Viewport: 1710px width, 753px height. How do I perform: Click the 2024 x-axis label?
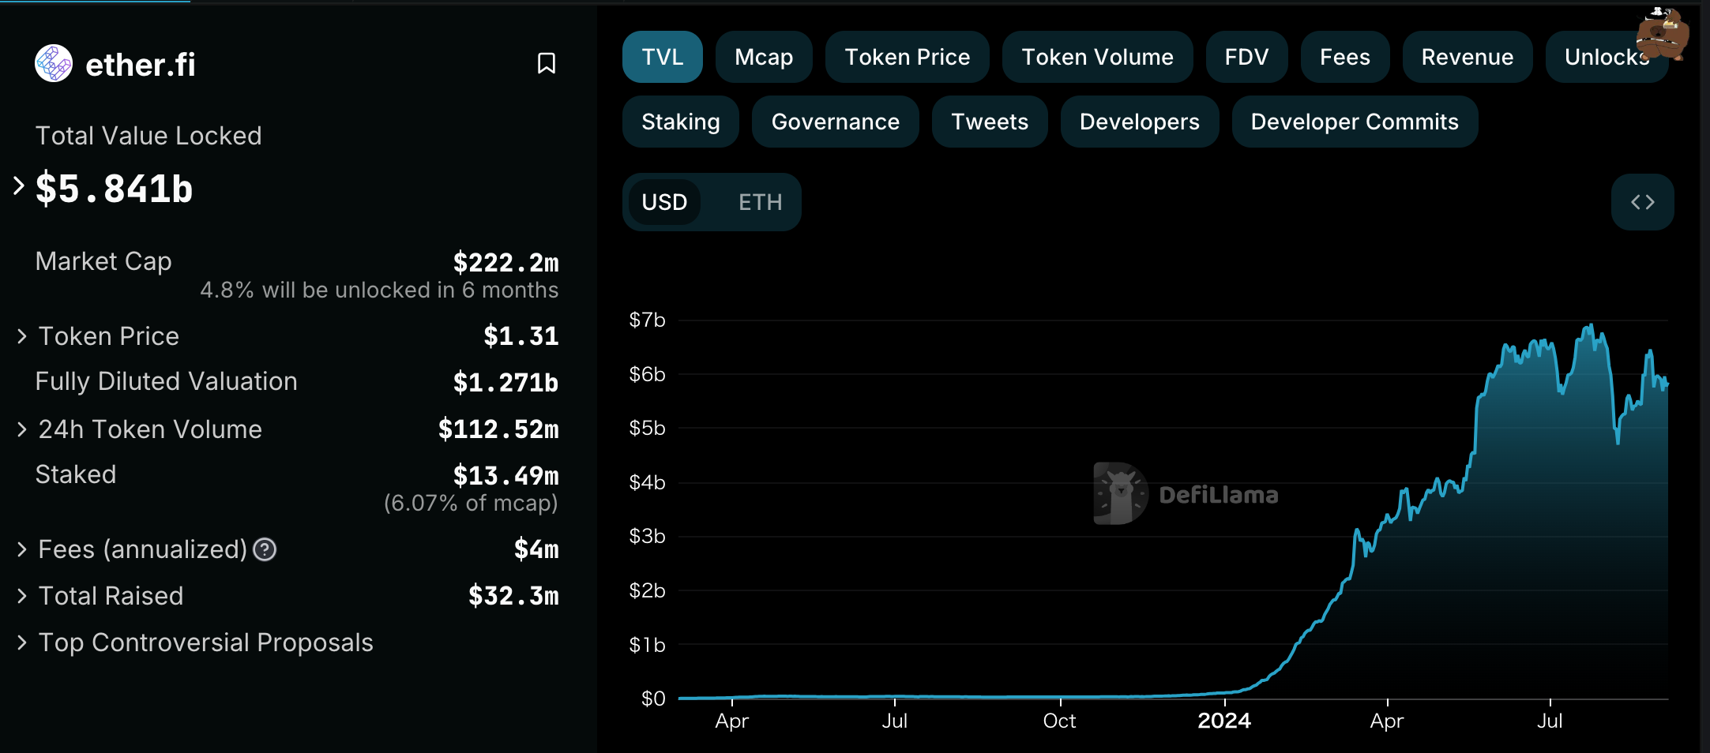(x=1224, y=721)
